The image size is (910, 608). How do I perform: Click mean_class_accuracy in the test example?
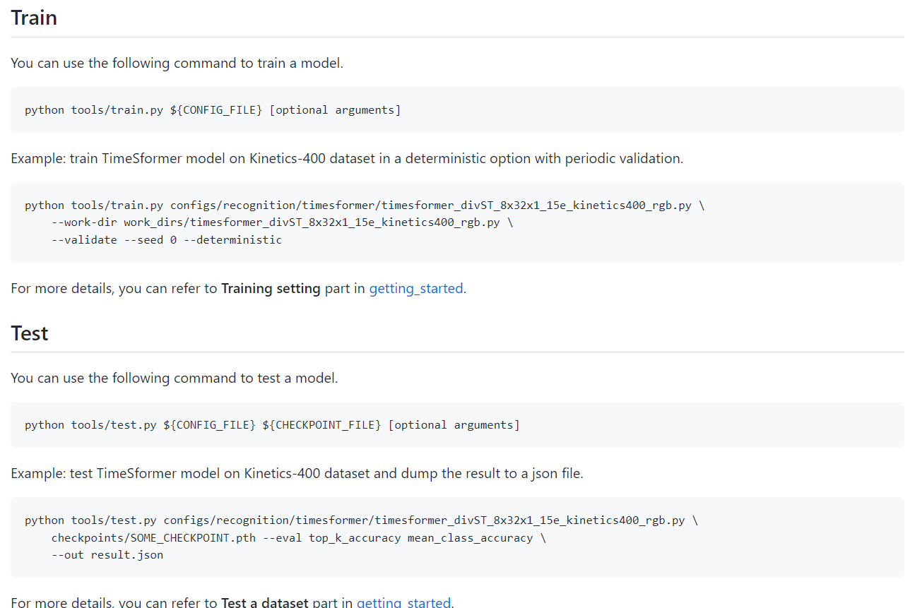click(471, 538)
